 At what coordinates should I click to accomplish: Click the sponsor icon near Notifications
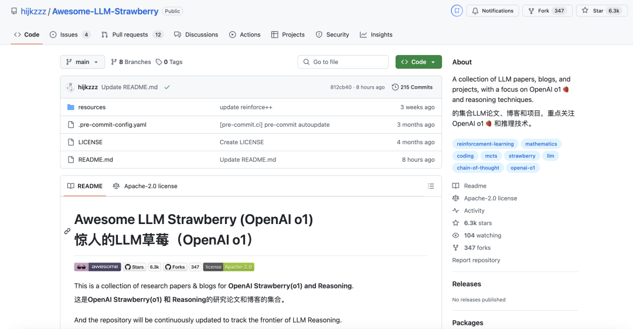tap(457, 11)
